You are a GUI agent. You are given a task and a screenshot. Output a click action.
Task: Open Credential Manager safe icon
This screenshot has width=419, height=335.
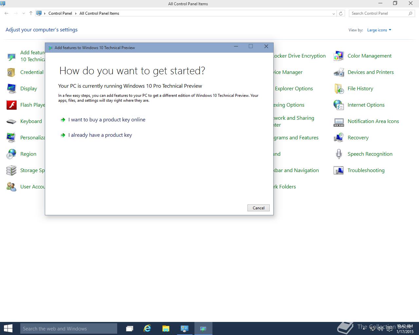tap(11, 72)
